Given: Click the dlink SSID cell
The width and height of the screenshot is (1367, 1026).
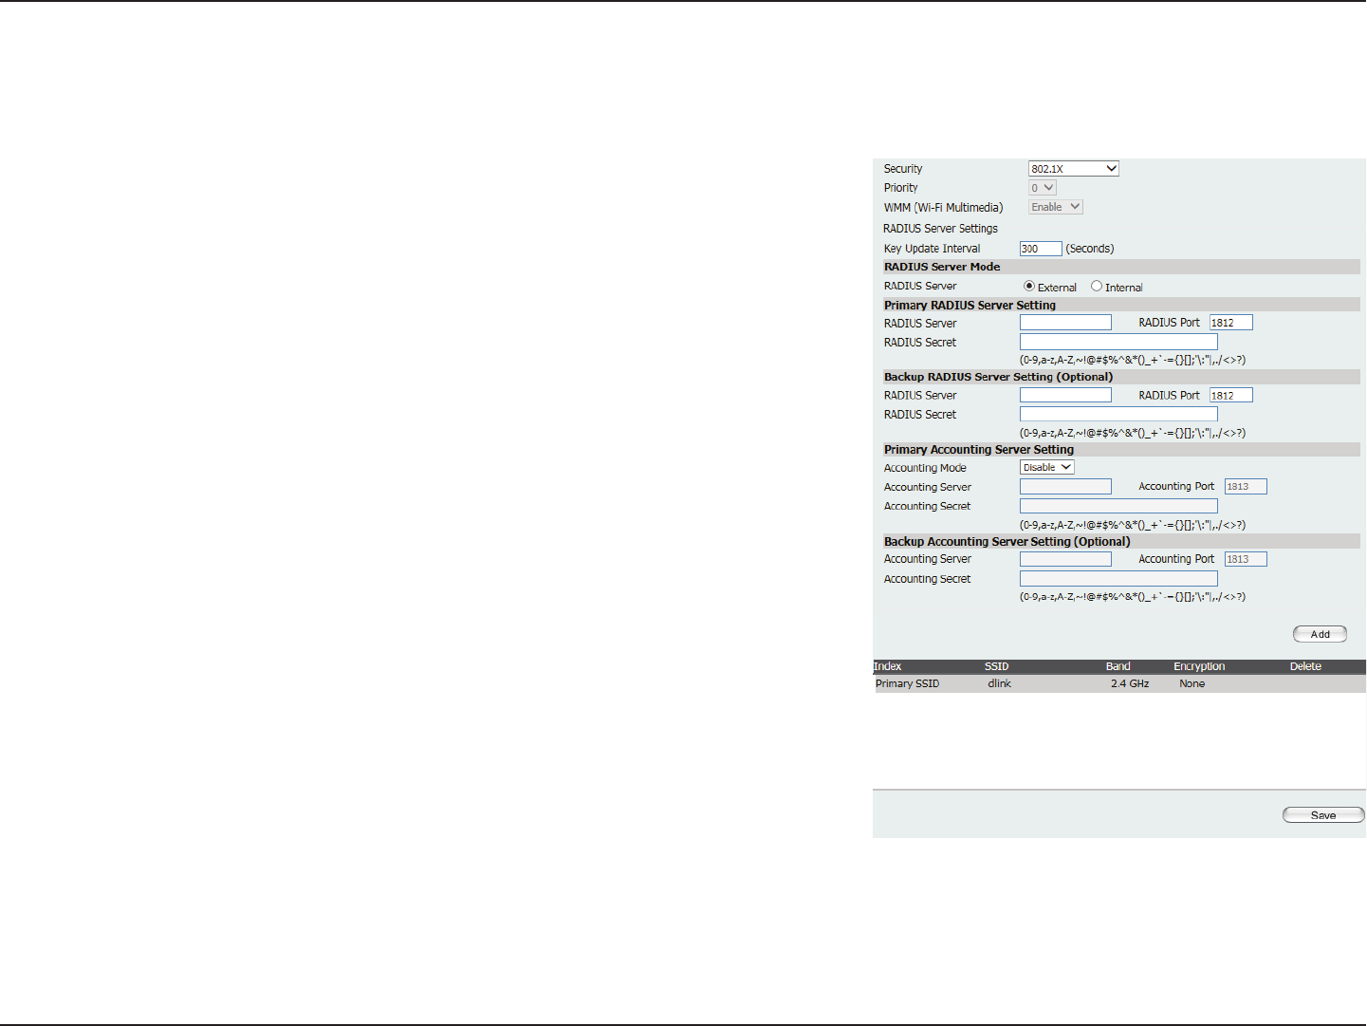Looking at the screenshot, I should click(999, 683).
